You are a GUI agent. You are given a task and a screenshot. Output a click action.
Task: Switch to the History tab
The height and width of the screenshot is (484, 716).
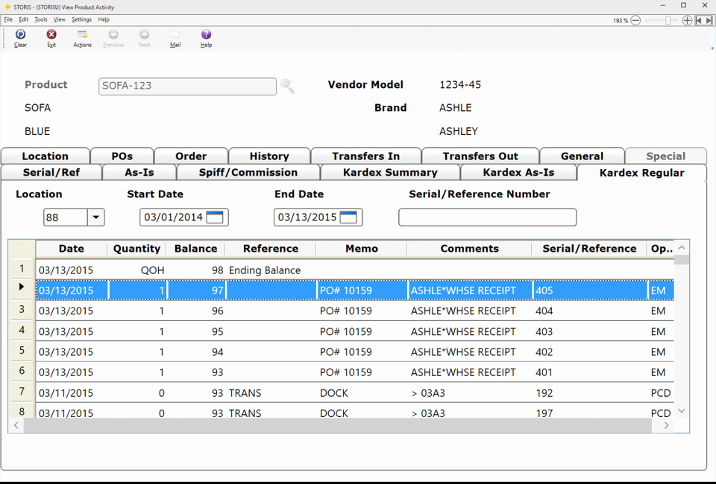[269, 156]
